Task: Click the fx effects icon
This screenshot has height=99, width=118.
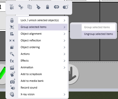Action: click(12, 61)
